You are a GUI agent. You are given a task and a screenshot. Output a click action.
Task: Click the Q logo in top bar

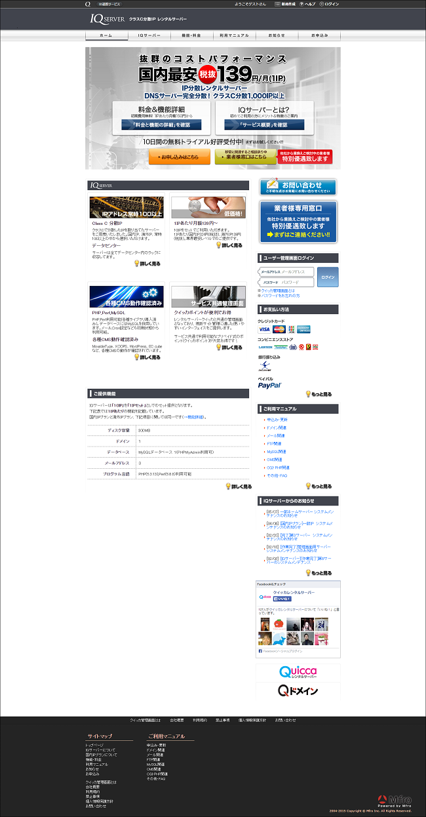pyautogui.click(x=88, y=4)
